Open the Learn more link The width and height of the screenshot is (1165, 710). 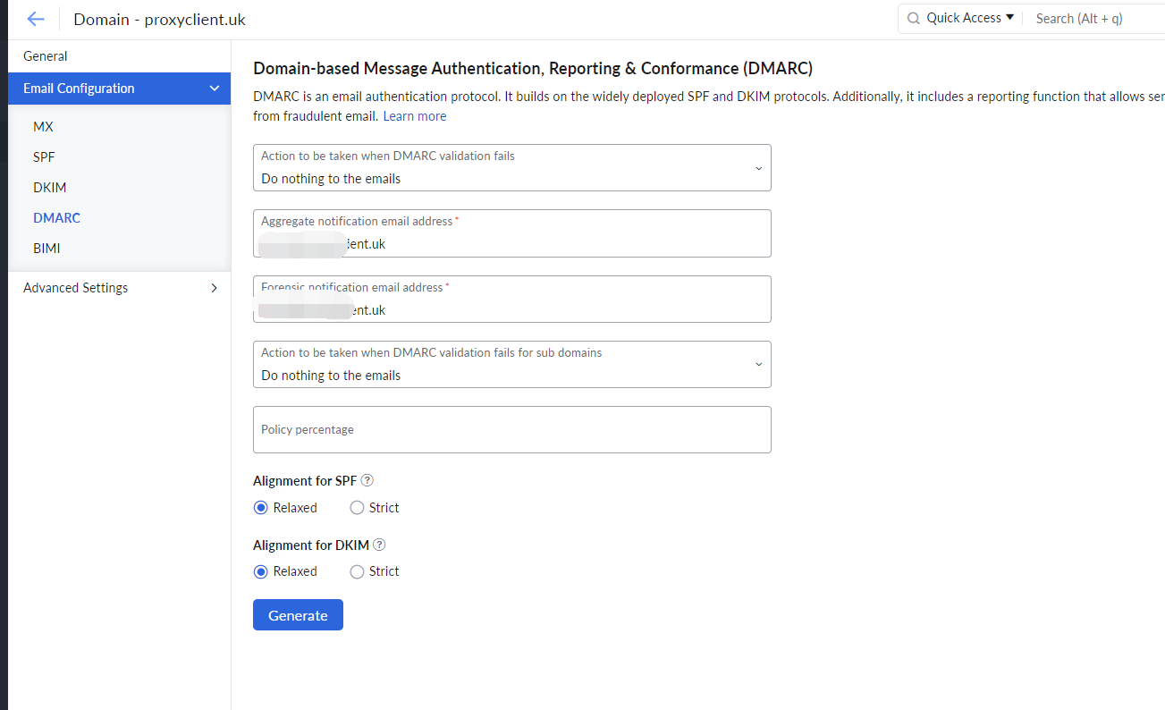tap(415, 116)
